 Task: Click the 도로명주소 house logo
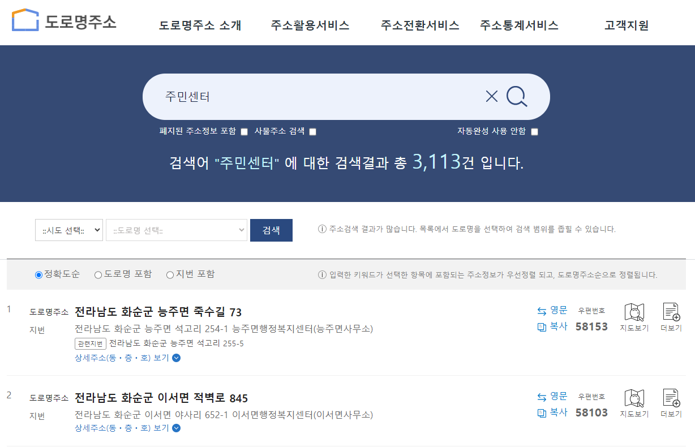pos(24,19)
